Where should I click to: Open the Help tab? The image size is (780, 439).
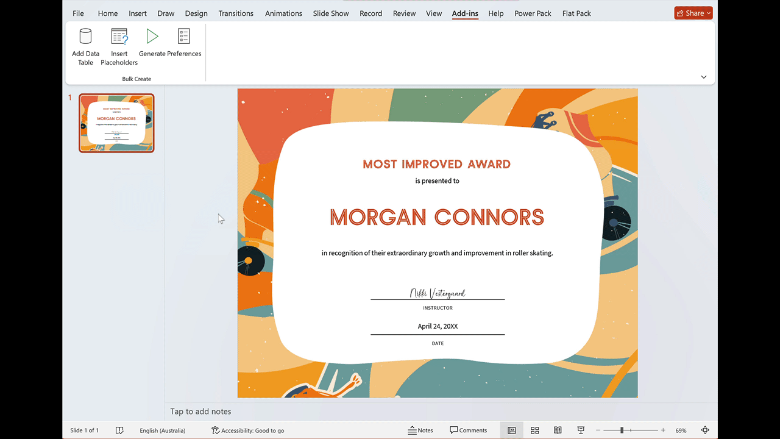[496, 13]
